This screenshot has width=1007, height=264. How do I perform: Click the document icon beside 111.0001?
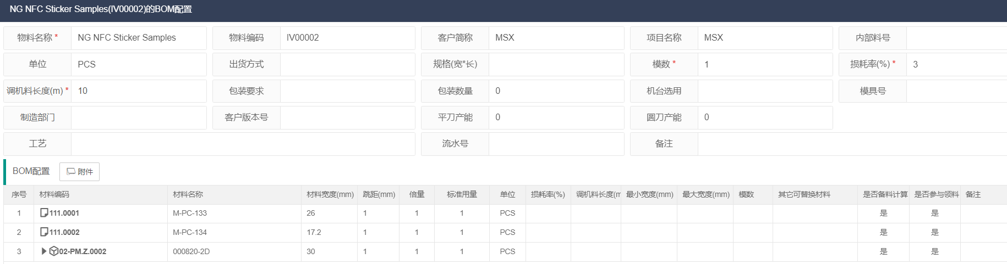pos(44,213)
